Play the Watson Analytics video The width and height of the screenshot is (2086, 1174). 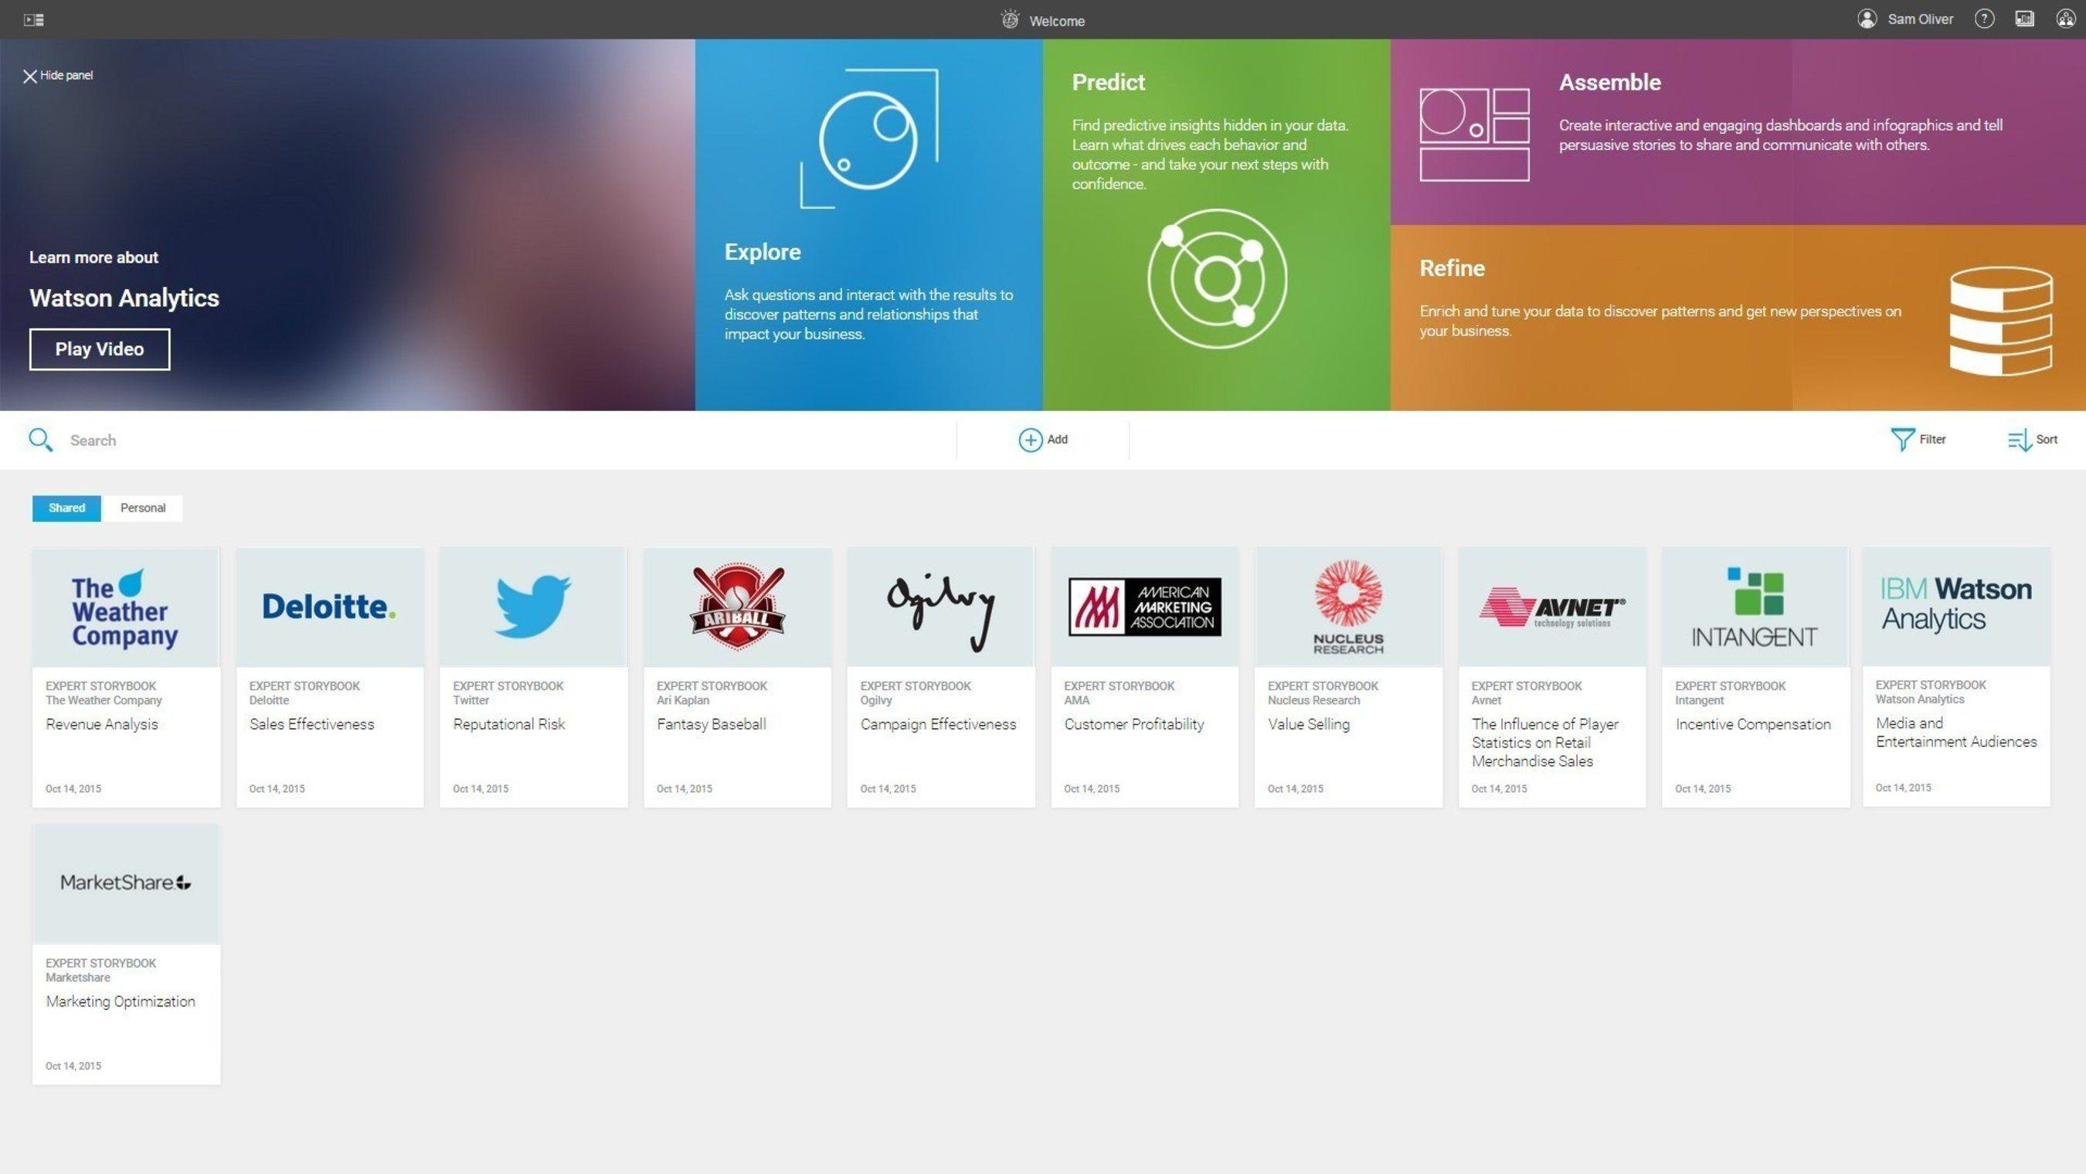click(100, 349)
